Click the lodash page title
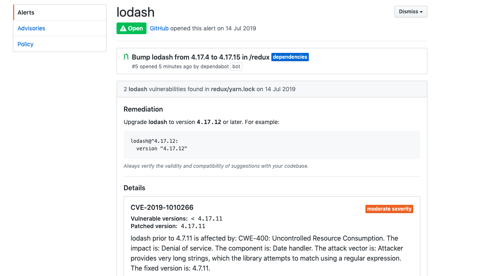489x276 pixels. pyautogui.click(x=136, y=12)
